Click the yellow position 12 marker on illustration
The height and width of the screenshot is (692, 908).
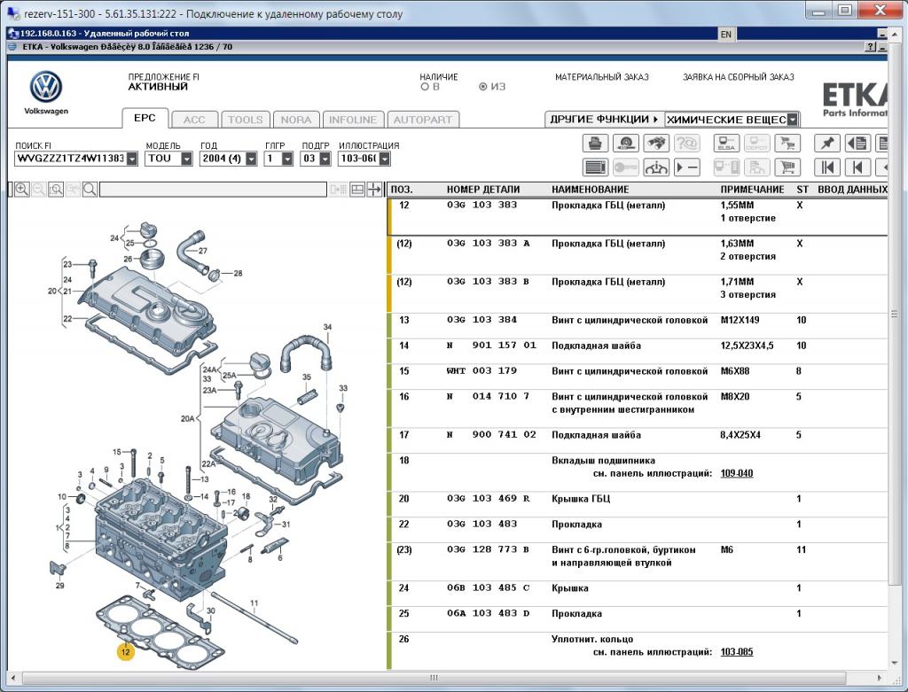point(125,651)
